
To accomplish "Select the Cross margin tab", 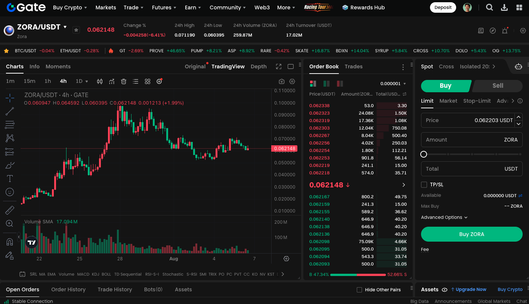I will (446, 66).
